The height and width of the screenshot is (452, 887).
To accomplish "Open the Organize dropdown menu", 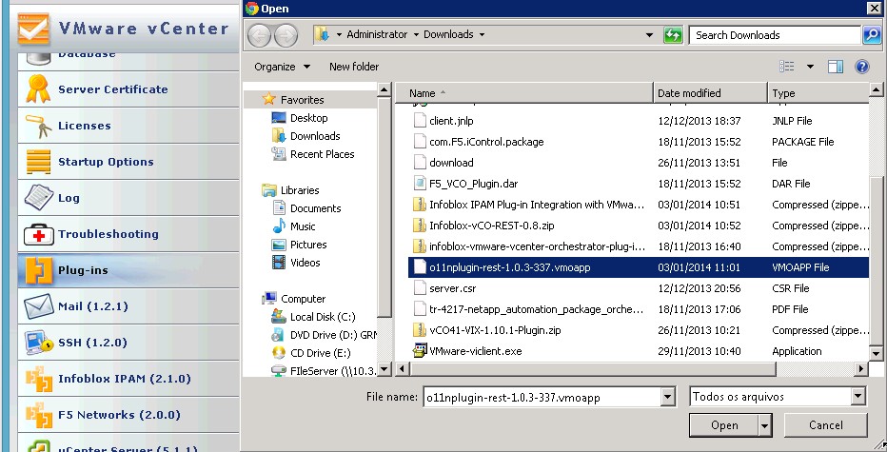I will [282, 67].
